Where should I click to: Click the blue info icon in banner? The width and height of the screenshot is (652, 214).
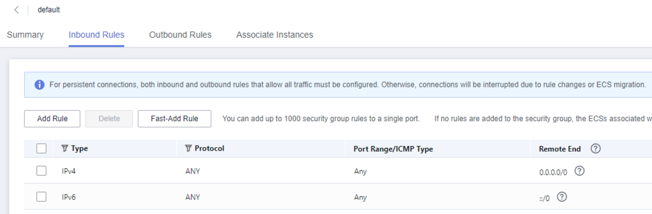click(39, 85)
